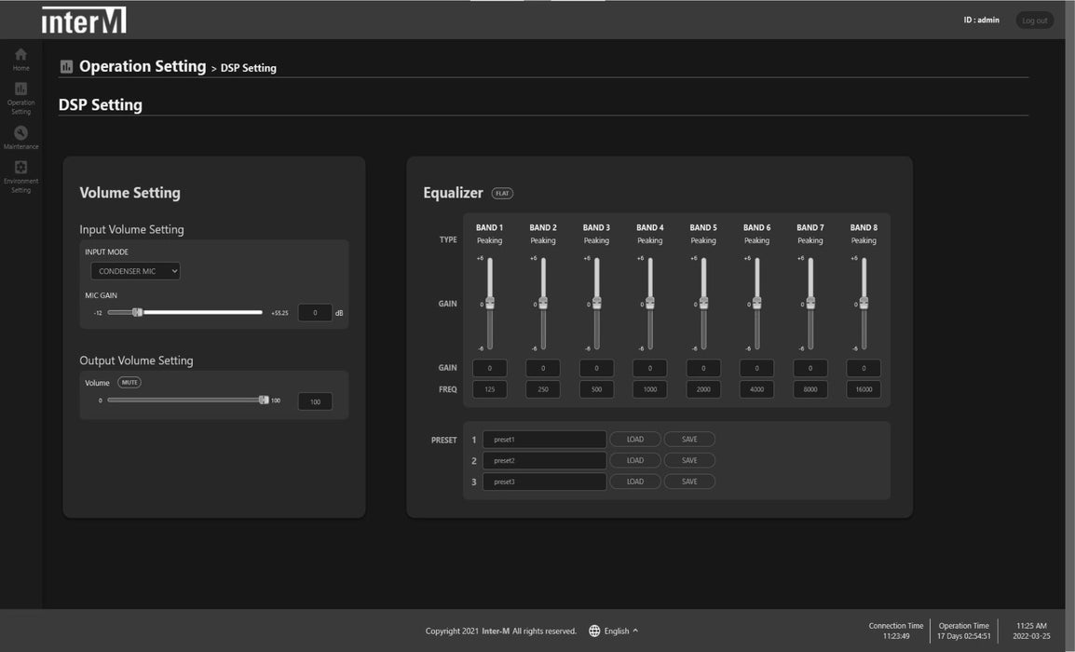1075x652 pixels.
Task: Save to preset2 using SAVE button
Action: click(x=689, y=460)
